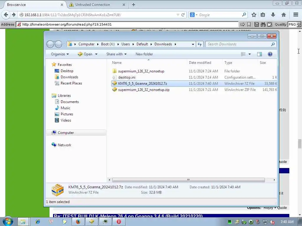The width and height of the screenshot is (302, 226).
Task: Click the Browservice Go arrow icon
Action: (242, 24)
